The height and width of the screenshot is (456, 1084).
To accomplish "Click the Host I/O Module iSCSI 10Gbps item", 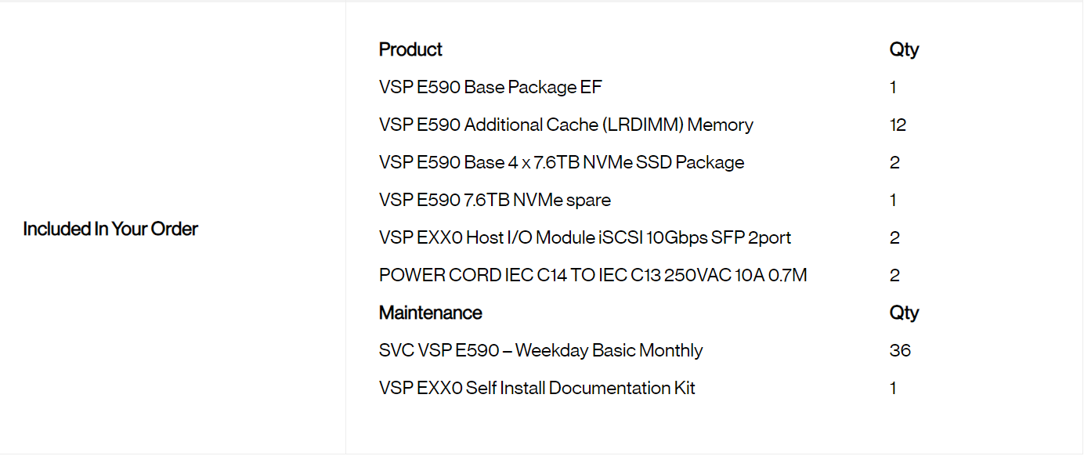I will [584, 237].
